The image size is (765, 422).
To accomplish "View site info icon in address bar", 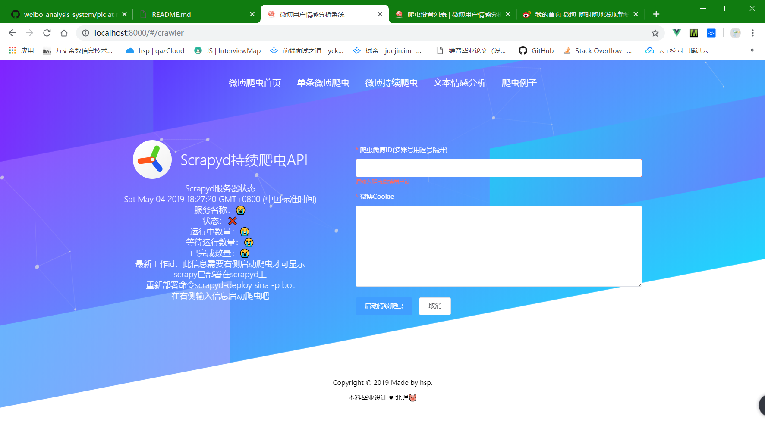I will click(86, 33).
